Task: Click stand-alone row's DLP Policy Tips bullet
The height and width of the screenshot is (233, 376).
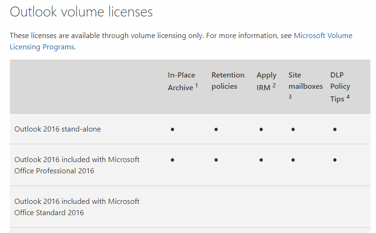Action: click(335, 130)
